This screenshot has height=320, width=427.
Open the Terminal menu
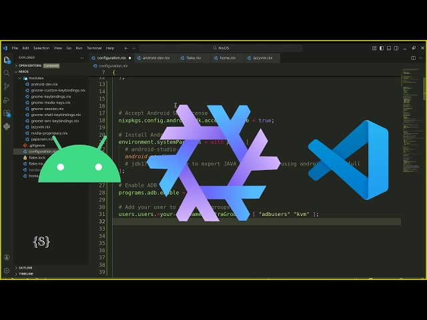pyautogui.click(x=94, y=48)
